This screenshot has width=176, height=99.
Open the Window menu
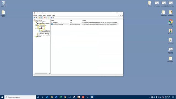[49, 15]
